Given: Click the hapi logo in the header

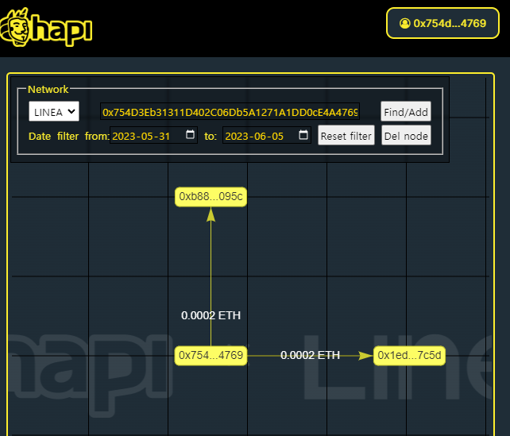Looking at the screenshot, I should pyautogui.click(x=46, y=27).
